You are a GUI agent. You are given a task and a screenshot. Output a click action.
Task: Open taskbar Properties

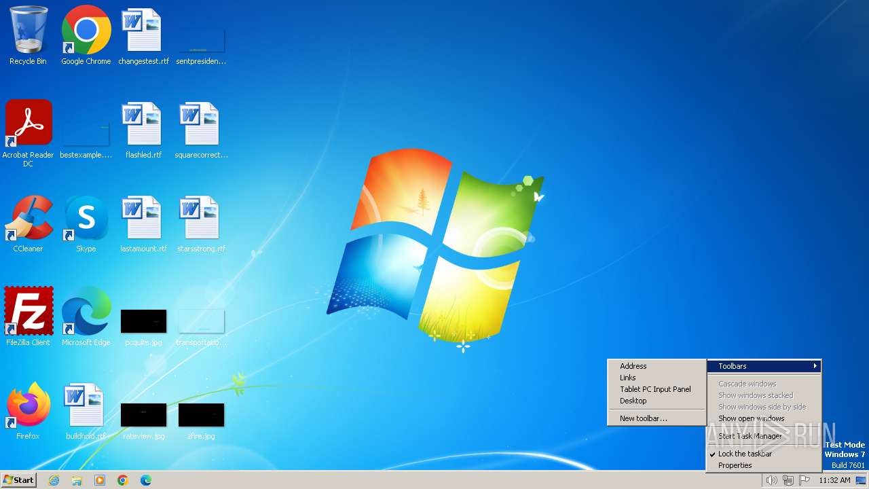pyautogui.click(x=764, y=465)
